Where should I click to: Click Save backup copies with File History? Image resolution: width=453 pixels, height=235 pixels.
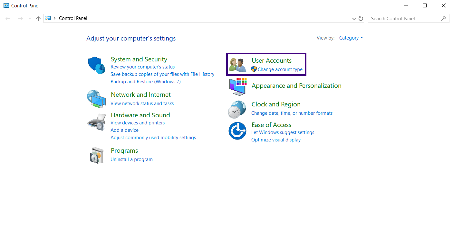(162, 74)
